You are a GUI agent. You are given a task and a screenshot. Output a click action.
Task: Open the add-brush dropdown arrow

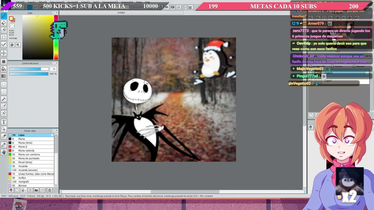(x=26, y=190)
